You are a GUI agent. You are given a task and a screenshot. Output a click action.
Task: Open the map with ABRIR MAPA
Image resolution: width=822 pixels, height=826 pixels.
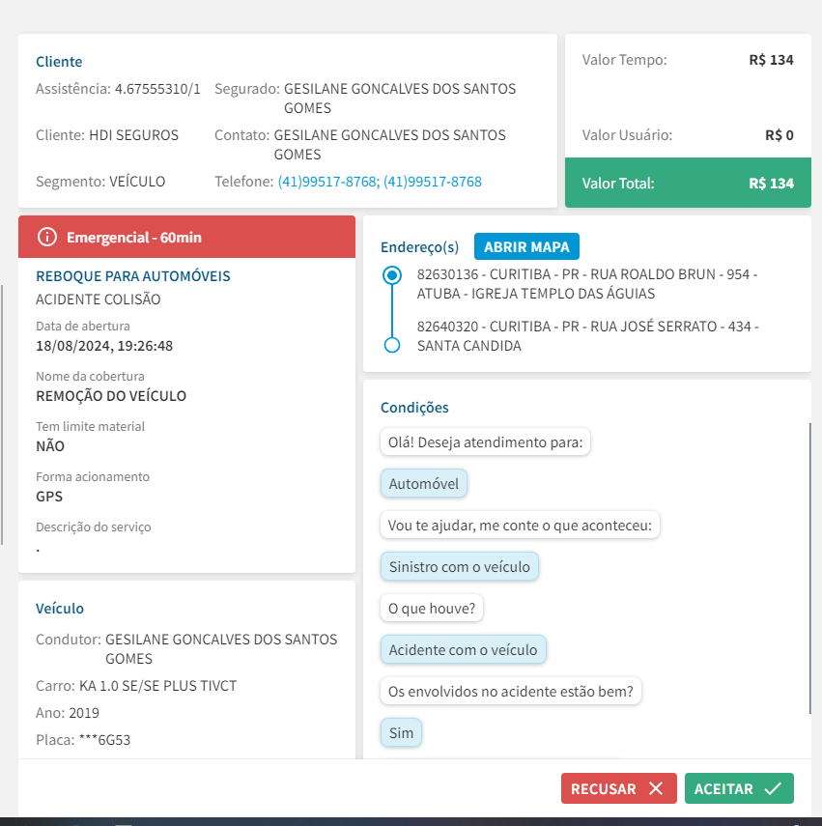(526, 246)
